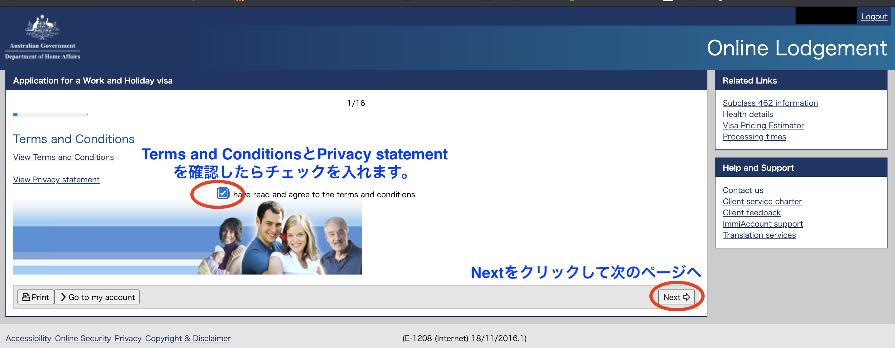This screenshot has height=348, width=895.
Task: Click the Print button
Action: pyautogui.click(x=36, y=297)
